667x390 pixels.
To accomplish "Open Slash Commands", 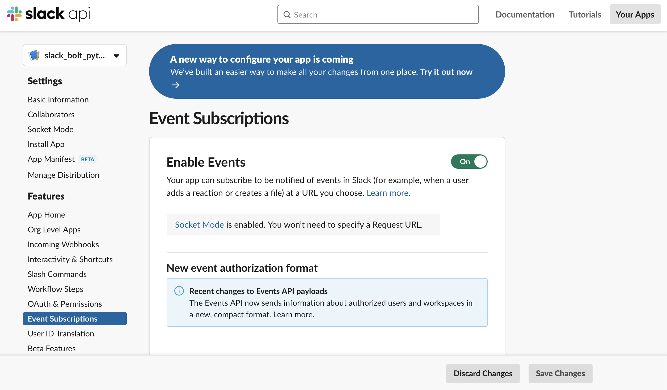I will click(57, 274).
